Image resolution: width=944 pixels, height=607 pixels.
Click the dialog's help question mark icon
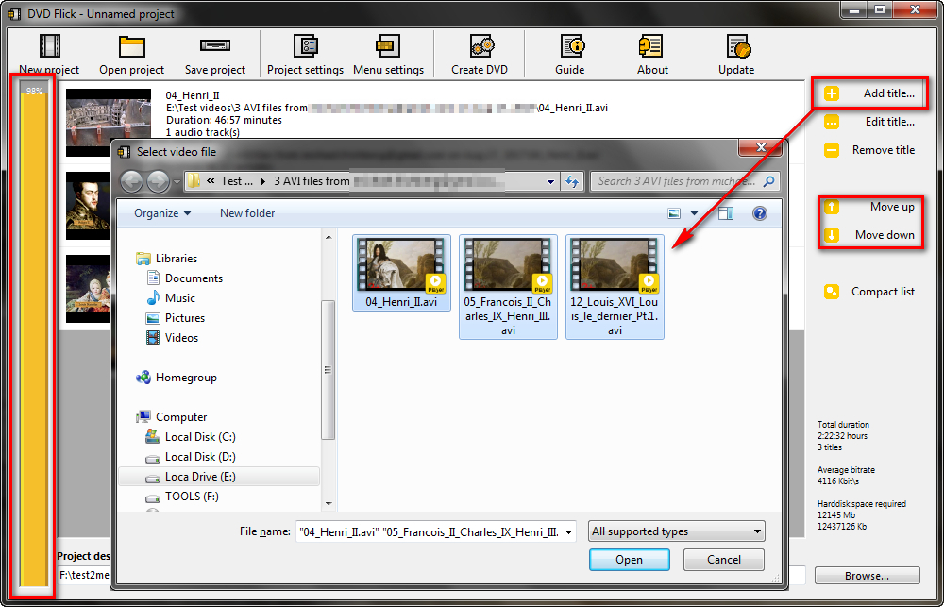(x=759, y=213)
